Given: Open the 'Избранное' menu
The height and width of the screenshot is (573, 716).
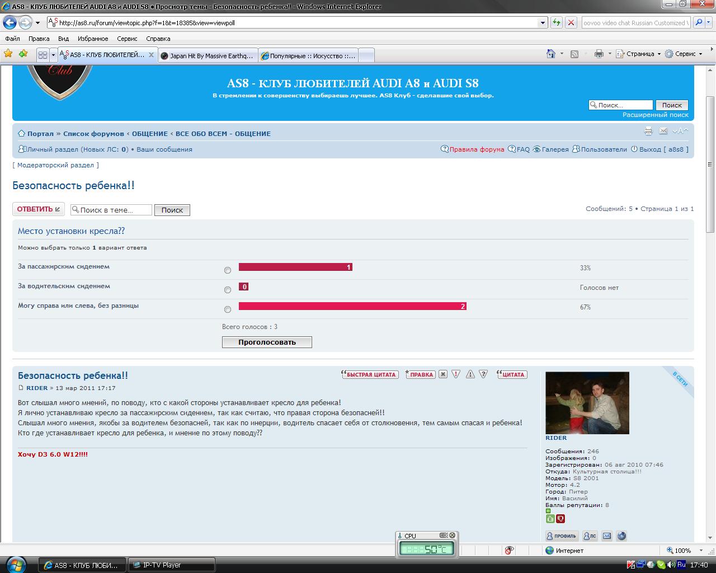Looking at the screenshot, I should tap(93, 39).
